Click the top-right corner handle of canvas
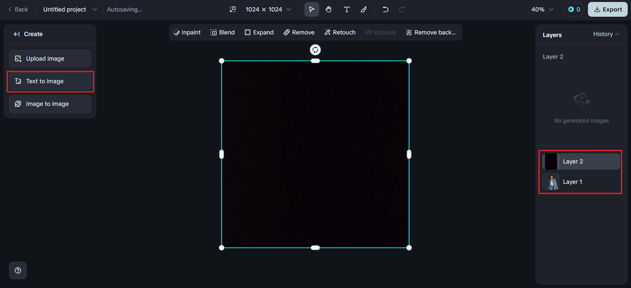The width and height of the screenshot is (631, 288). tap(409, 61)
